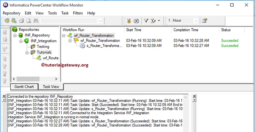The width and height of the screenshot is (255, 132).
Task: Open the Repository menu
Action: pyautogui.click(x=12, y=13)
